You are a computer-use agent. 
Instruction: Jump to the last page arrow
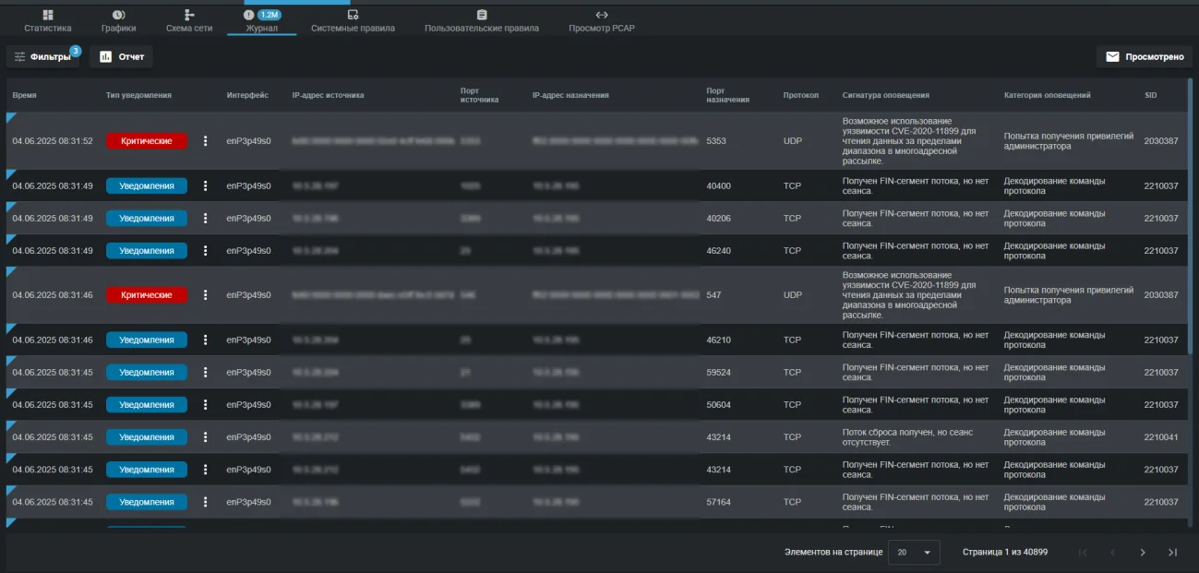pyautogui.click(x=1172, y=552)
